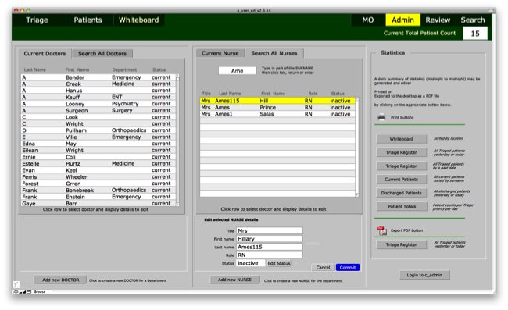Click the zoom-in icon in the status bar
508x310 pixels.
point(24,292)
